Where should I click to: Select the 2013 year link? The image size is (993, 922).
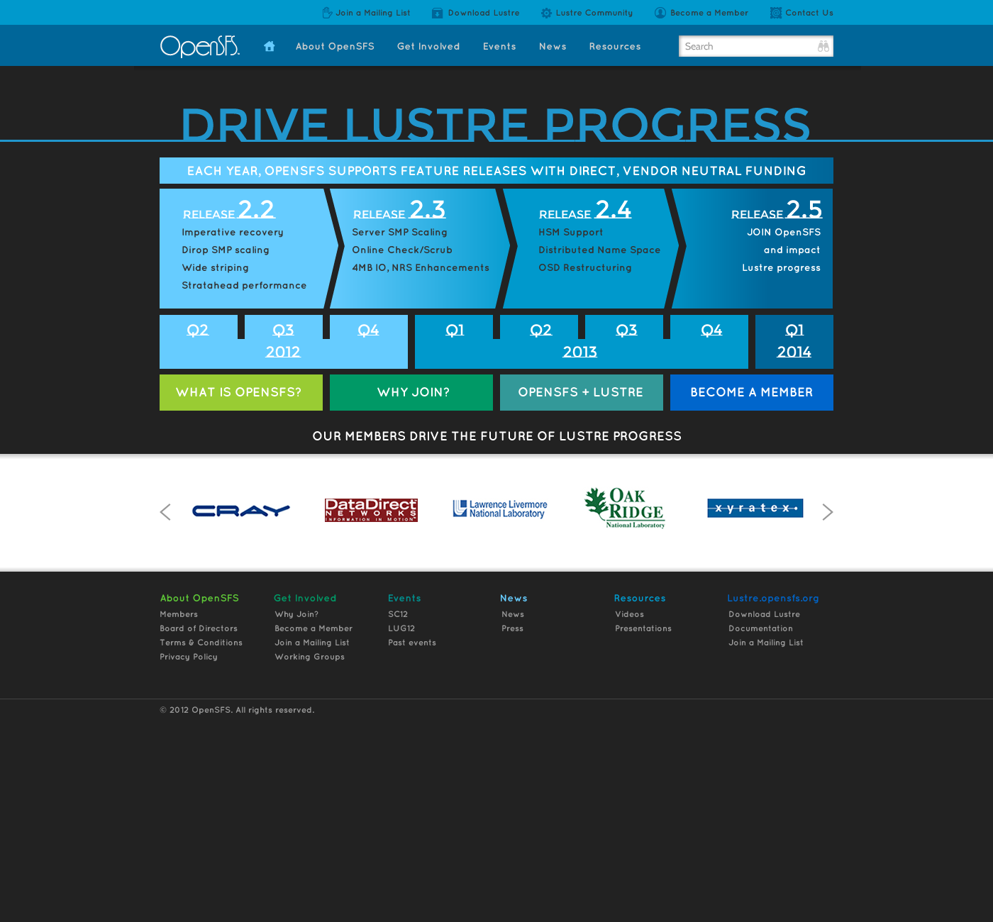tap(580, 352)
